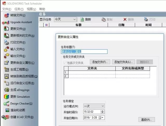Select the 渲染和动画 render and animation icon
Image resolution: width=166 pixels, height=126 pixels.
[x=8, y=110]
